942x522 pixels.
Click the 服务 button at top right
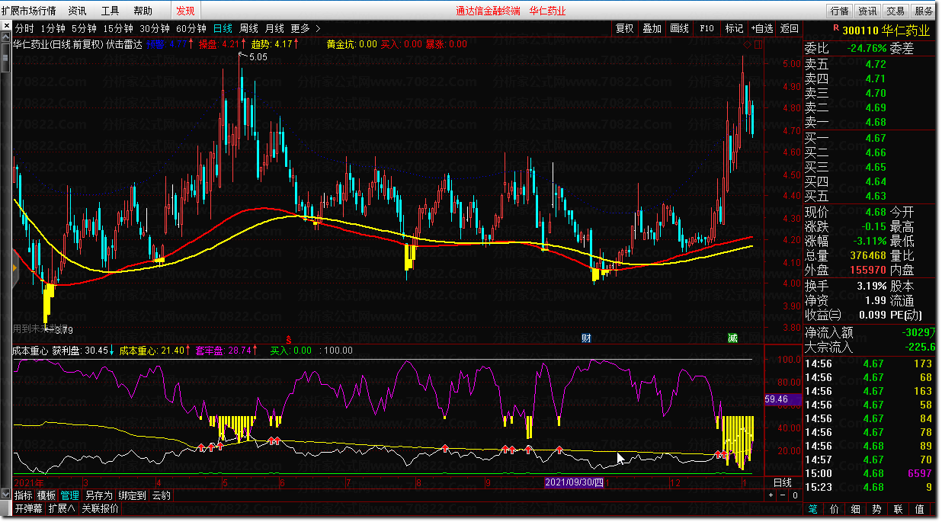coord(924,11)
